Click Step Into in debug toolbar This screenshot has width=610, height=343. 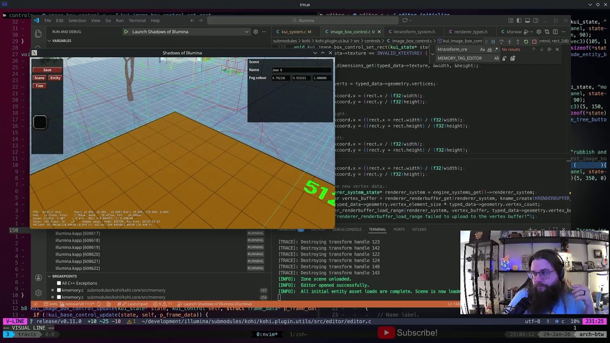click(x=509, y=41)
